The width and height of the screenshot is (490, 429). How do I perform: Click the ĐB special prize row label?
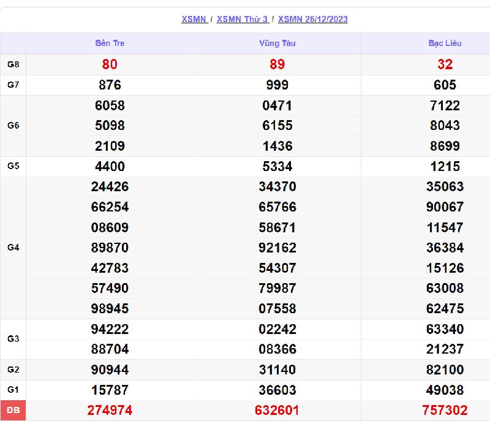pyautogui.click(x=13, y=410)
